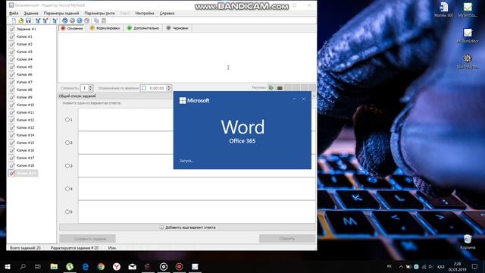
Task: Open Mail app from taskbar
Action: 133,266
